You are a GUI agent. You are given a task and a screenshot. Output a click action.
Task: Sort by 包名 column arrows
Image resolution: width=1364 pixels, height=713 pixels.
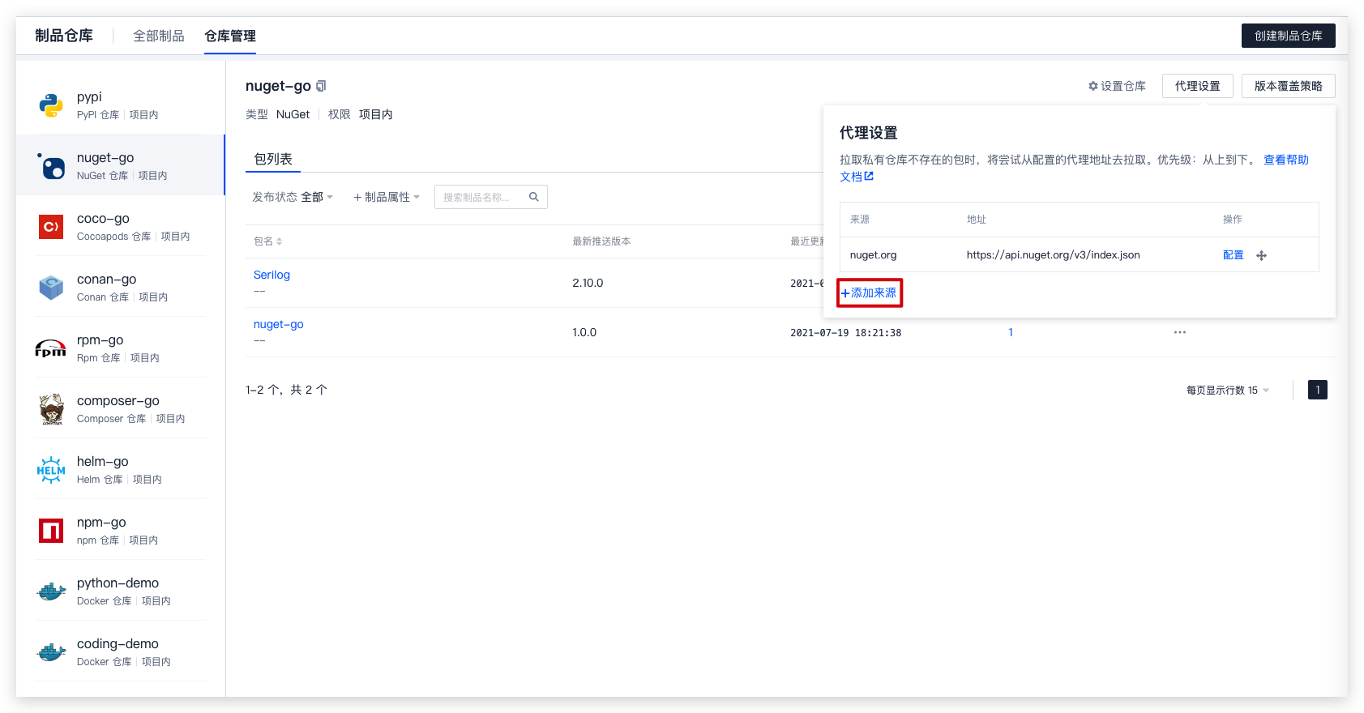279,241
